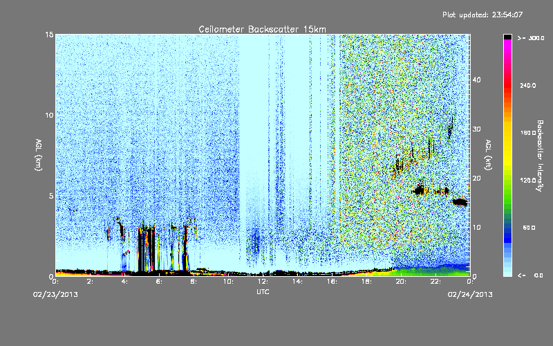The image size is (553, 346).
Task: Select the 'Backscatter Intensity' colorbar title
Action: pos(540,156)
